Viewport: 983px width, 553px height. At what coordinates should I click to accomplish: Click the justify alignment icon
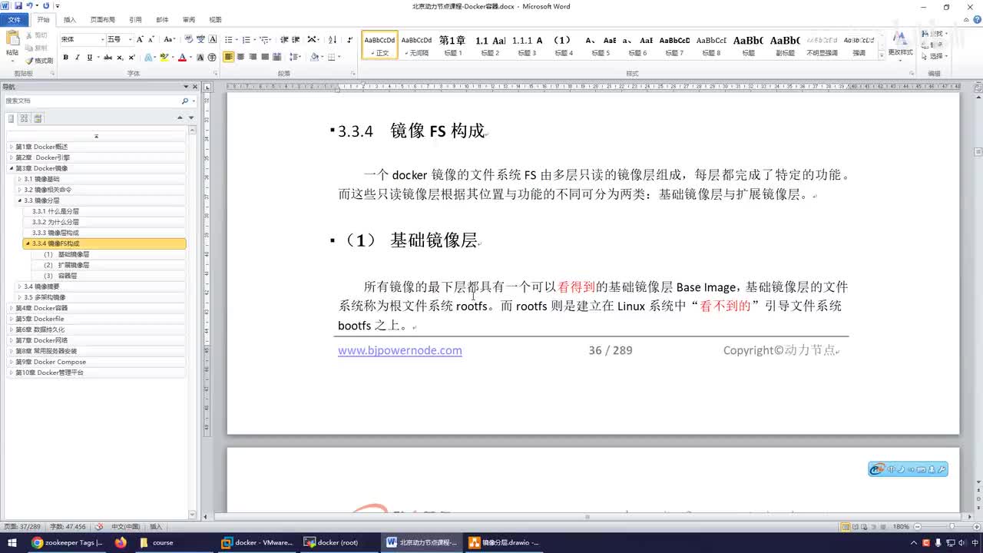pyautogui.click(x=265, y=57)
